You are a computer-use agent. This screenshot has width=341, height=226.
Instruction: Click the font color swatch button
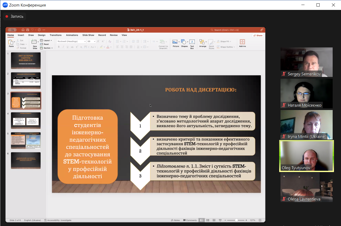tap(108, 47)
